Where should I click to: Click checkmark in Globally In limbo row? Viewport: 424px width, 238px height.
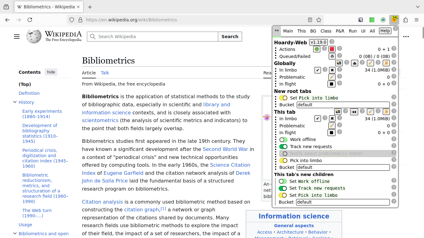(318, 70)
